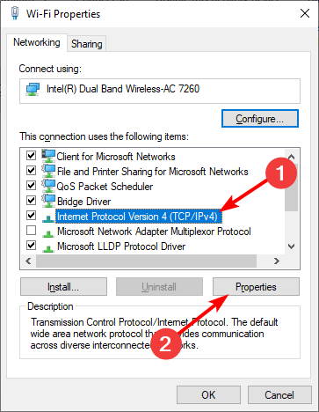Select File and Printer Sharing network icon
The width and height of the screenshot is (319, 412).
(x=48, y=171)
